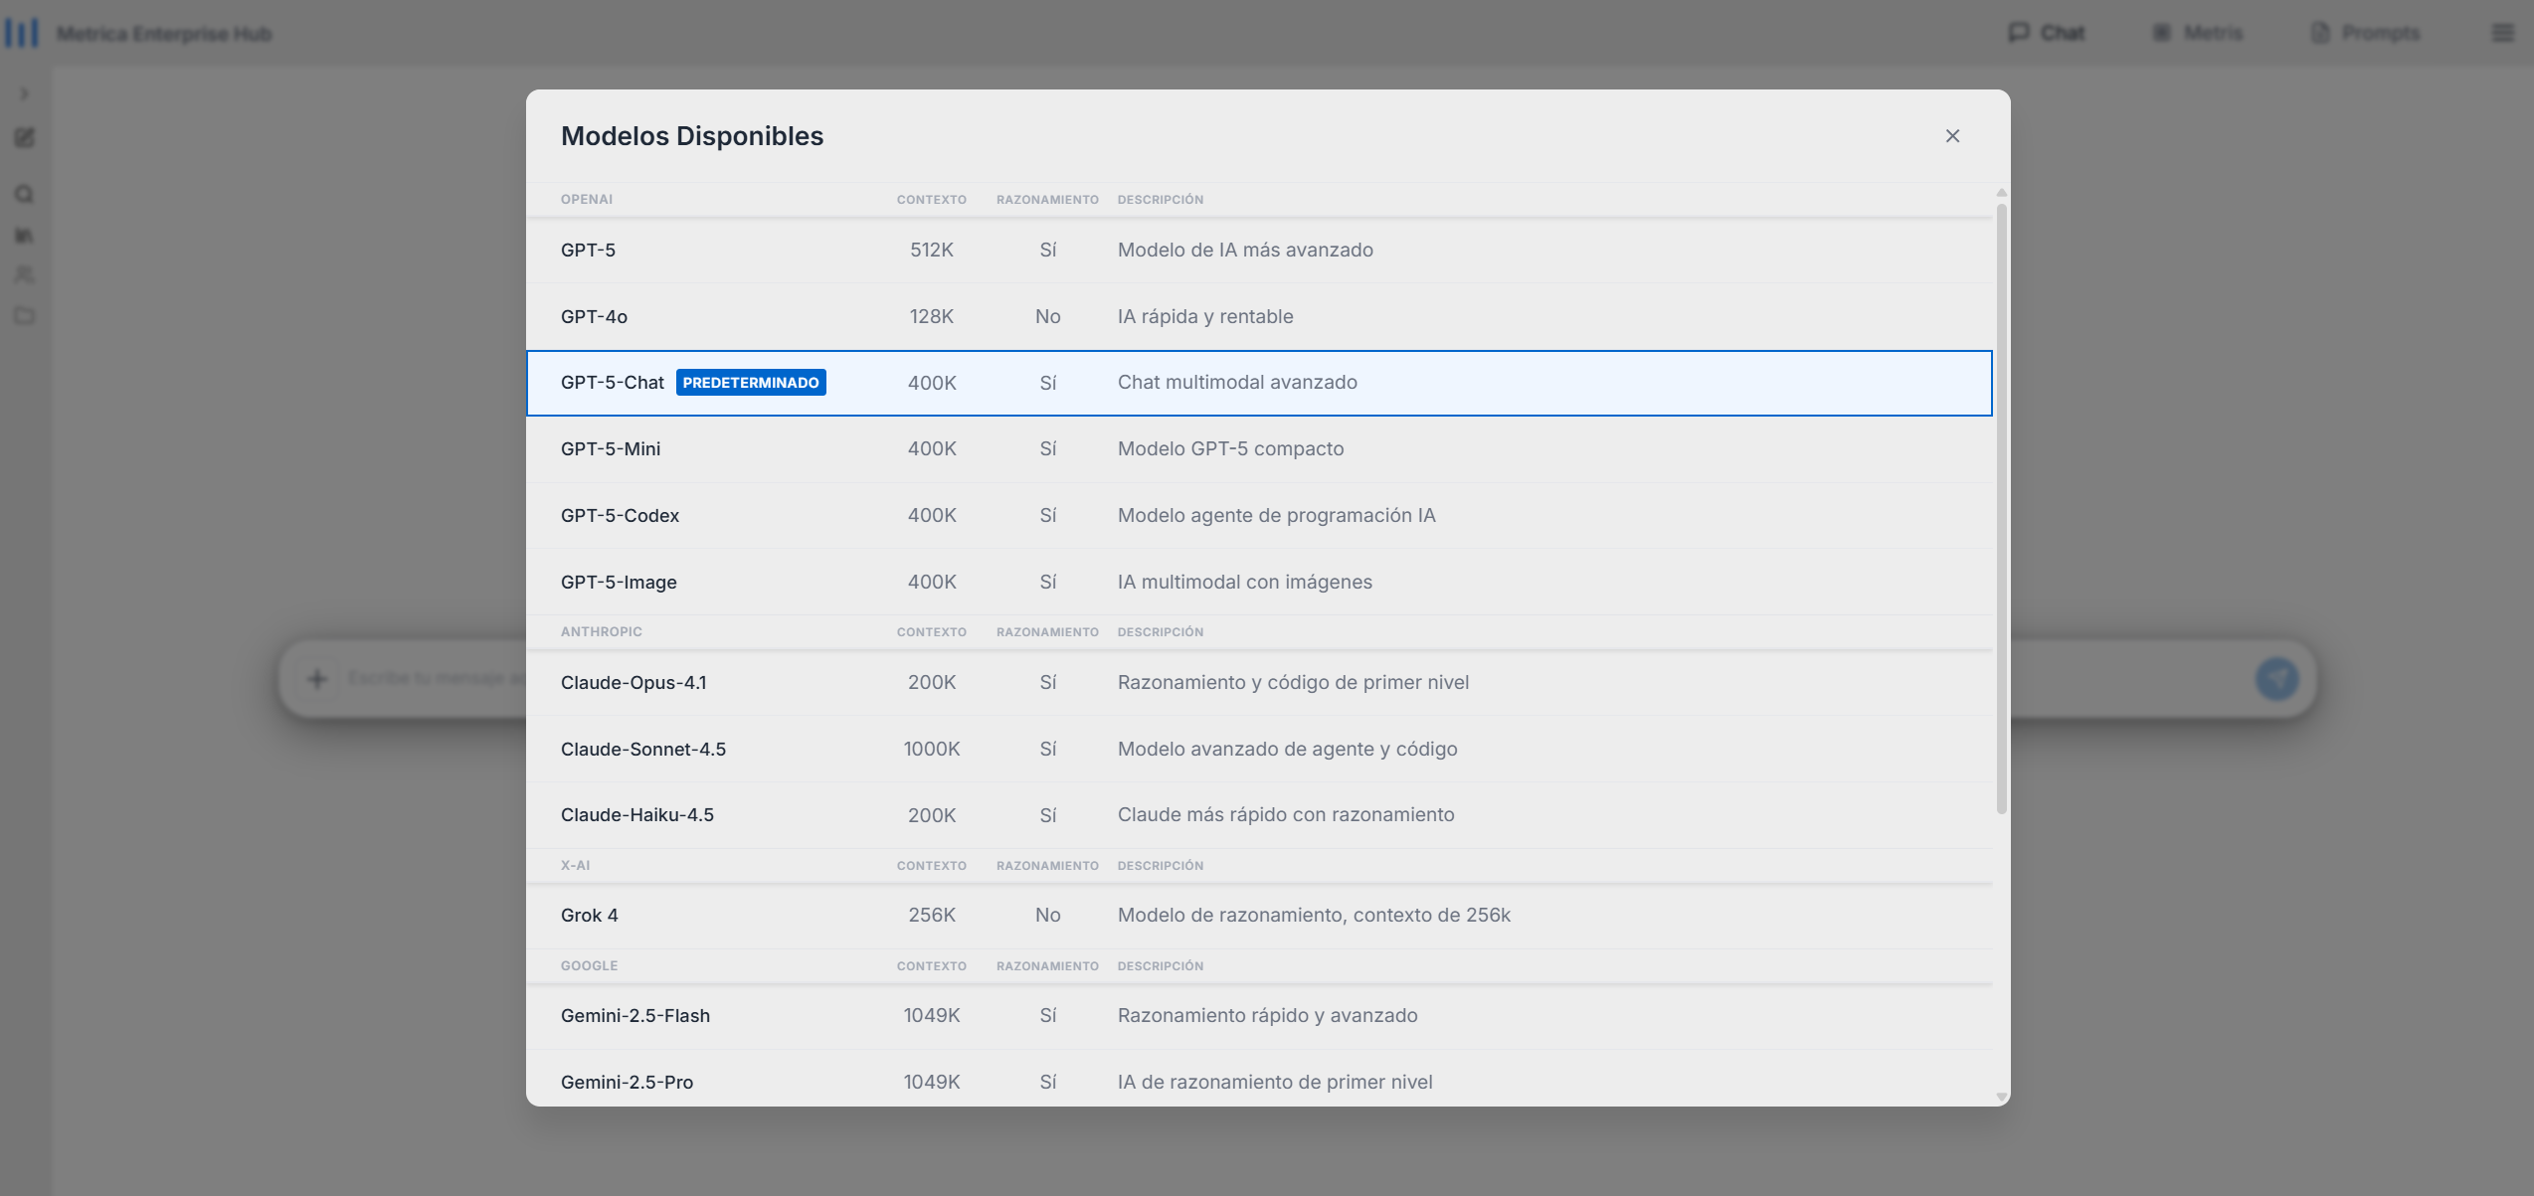This screenshot has height=1196, width=2534.
Task: Open the folder icon in sidebar
Action: [25, 316]
